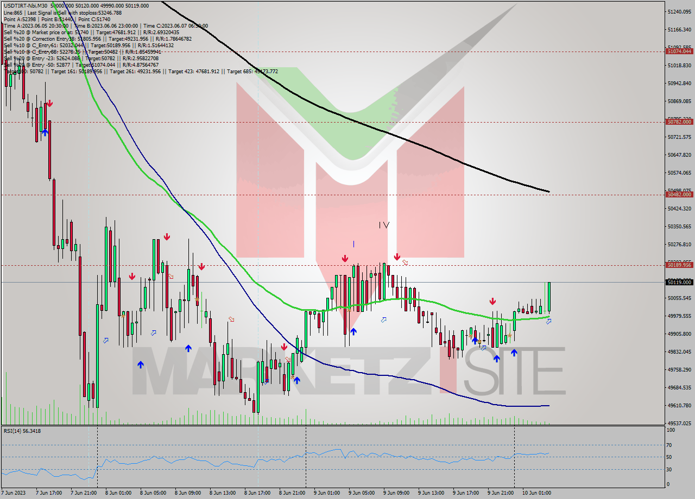Click the '7 Jun 17:00' time axis label
Image resolution: width=695 pixels, height=499 pixels.
pos(48,493)
